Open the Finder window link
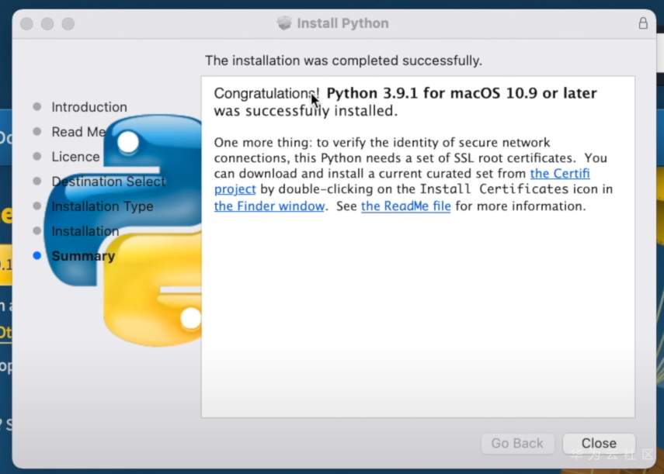664x474 pixels. point(269,206)
